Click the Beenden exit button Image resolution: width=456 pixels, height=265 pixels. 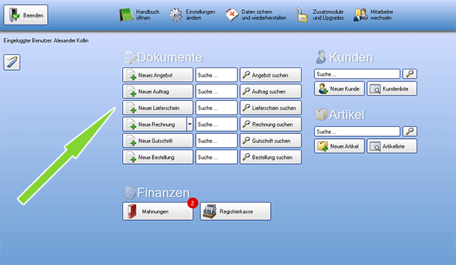(x=26, y=15)
